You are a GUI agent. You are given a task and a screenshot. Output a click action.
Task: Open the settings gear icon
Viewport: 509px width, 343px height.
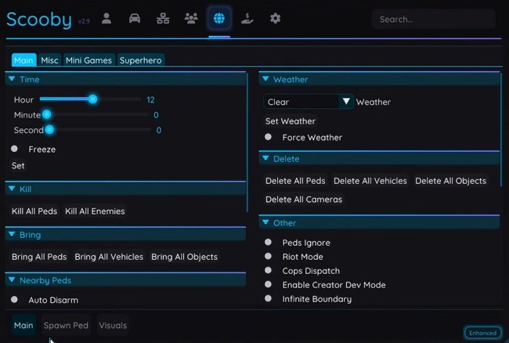(276, 19)
